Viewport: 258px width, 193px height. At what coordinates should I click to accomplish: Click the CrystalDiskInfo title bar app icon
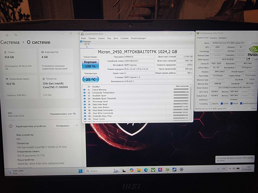(x=82, y=34)
